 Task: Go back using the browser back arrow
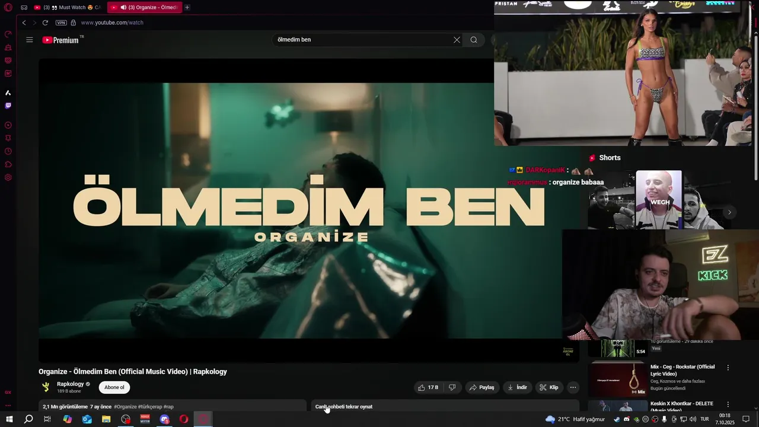(x=24, y=23)
